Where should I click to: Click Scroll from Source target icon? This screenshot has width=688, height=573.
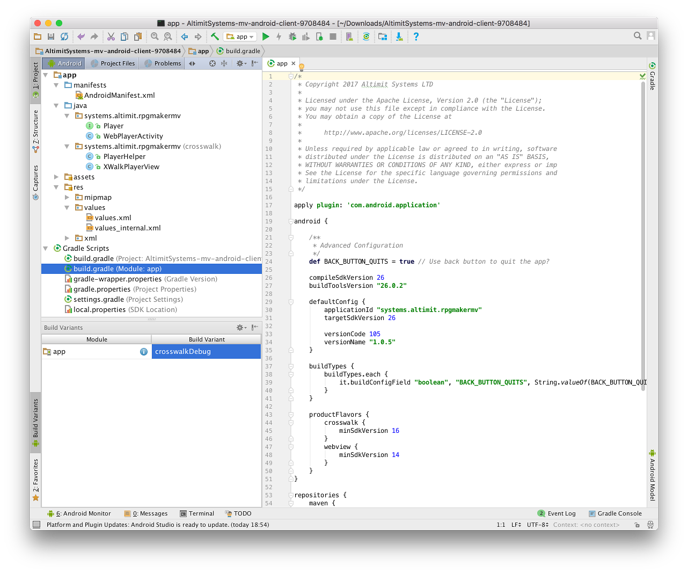click(213, 63)
